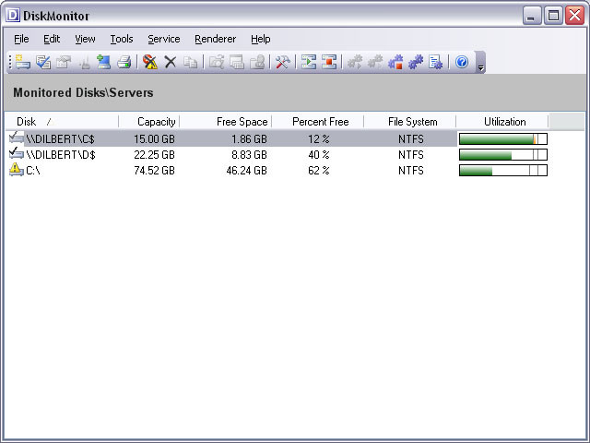Click the start monitoring green play icon
The width and height of the screenshot is (590, 443).
click(x=309, y=62)
